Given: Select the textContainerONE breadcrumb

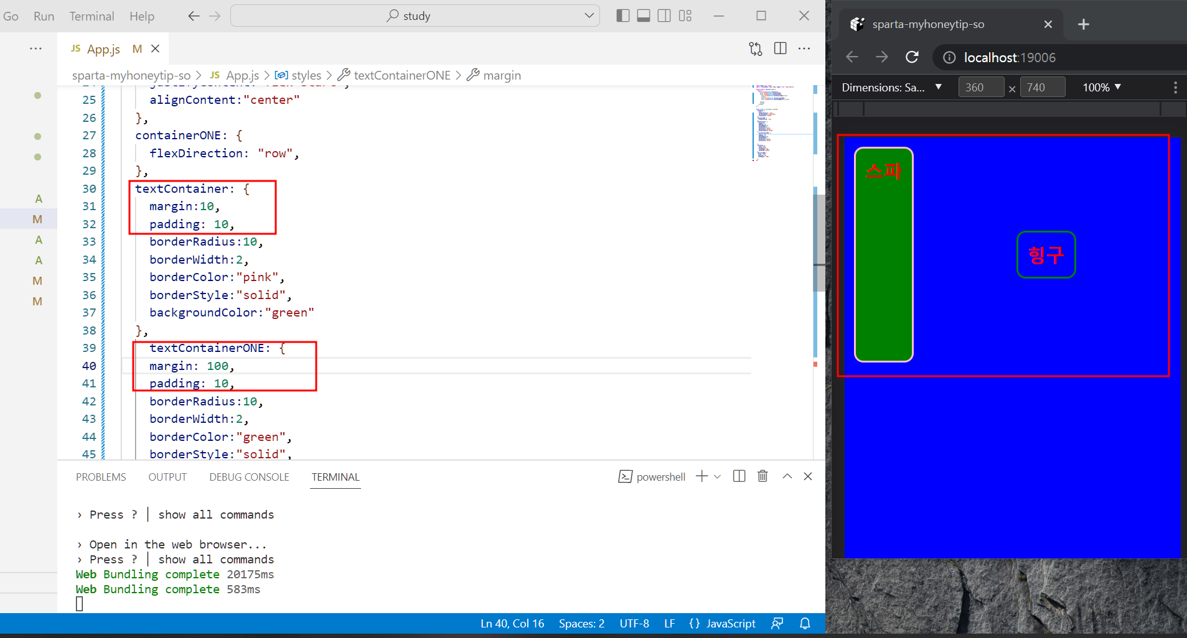Looking at the screenshot, I should tap(394, 75).
